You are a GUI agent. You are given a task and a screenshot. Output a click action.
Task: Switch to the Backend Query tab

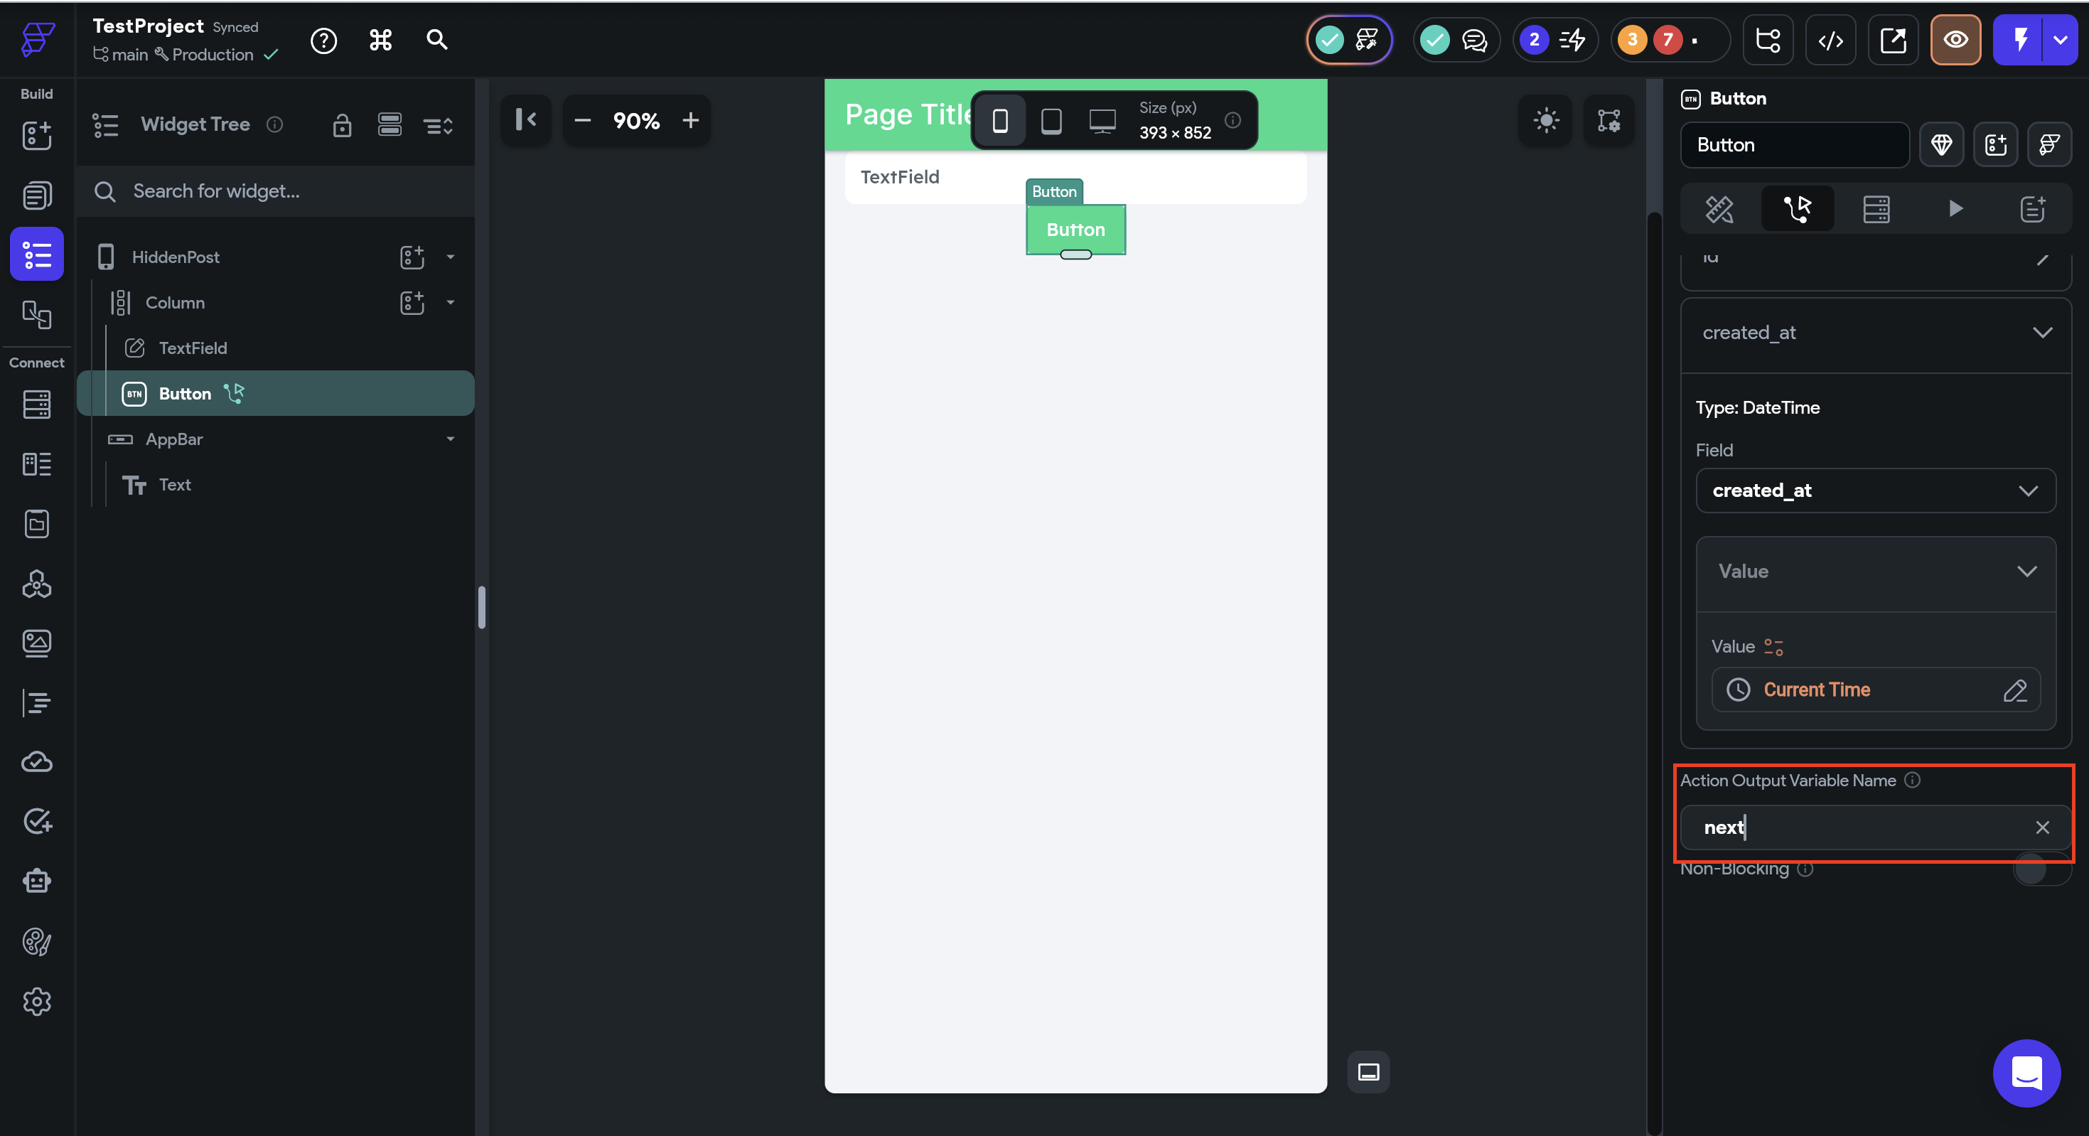1876,209
